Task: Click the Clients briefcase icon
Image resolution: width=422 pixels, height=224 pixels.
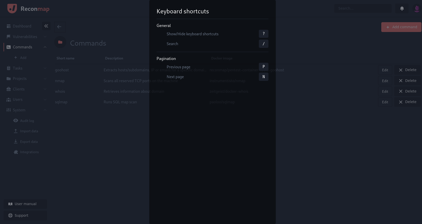Action: tap(9, 89)
